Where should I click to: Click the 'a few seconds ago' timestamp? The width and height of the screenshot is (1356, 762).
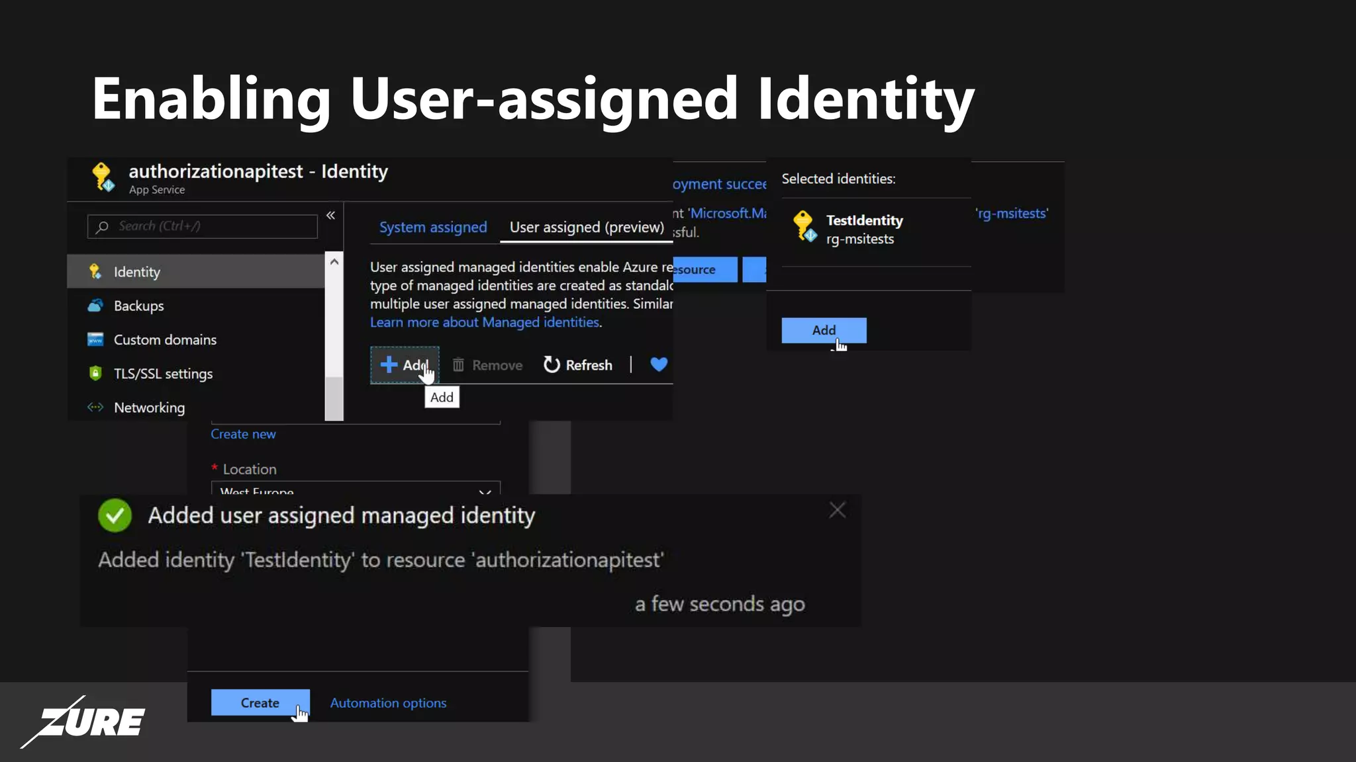pyautogui.click(x=720, y=604)
